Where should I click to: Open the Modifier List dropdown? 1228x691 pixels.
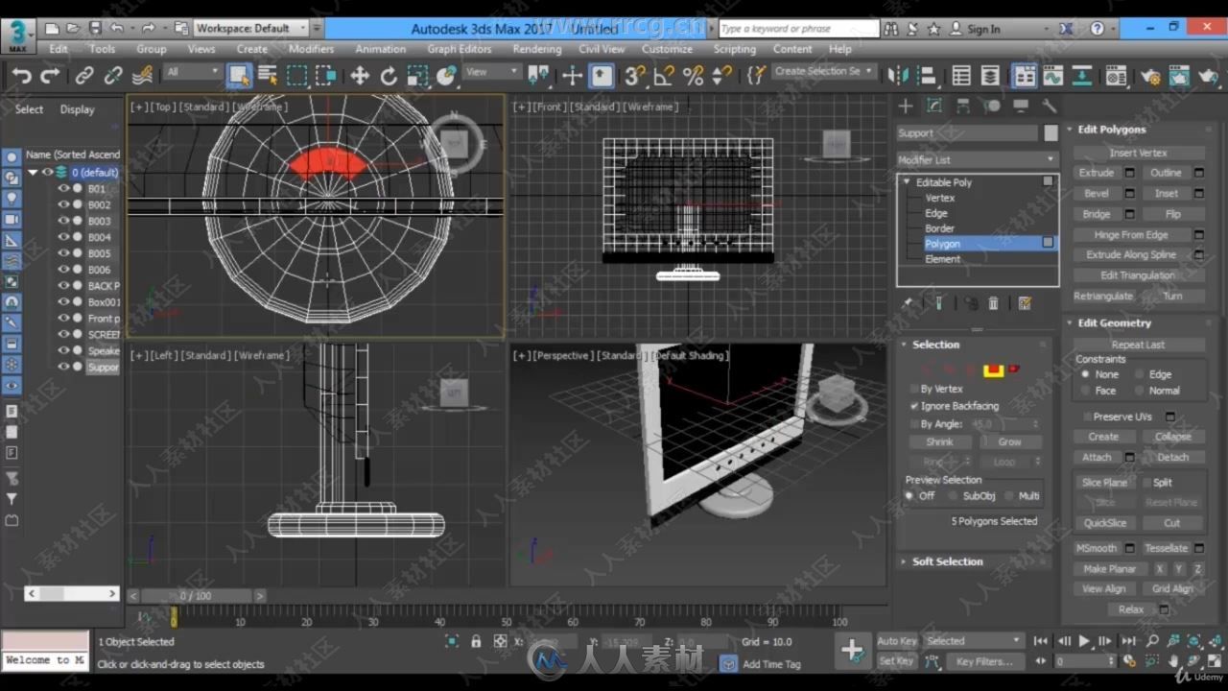click(x=977, y=159)
